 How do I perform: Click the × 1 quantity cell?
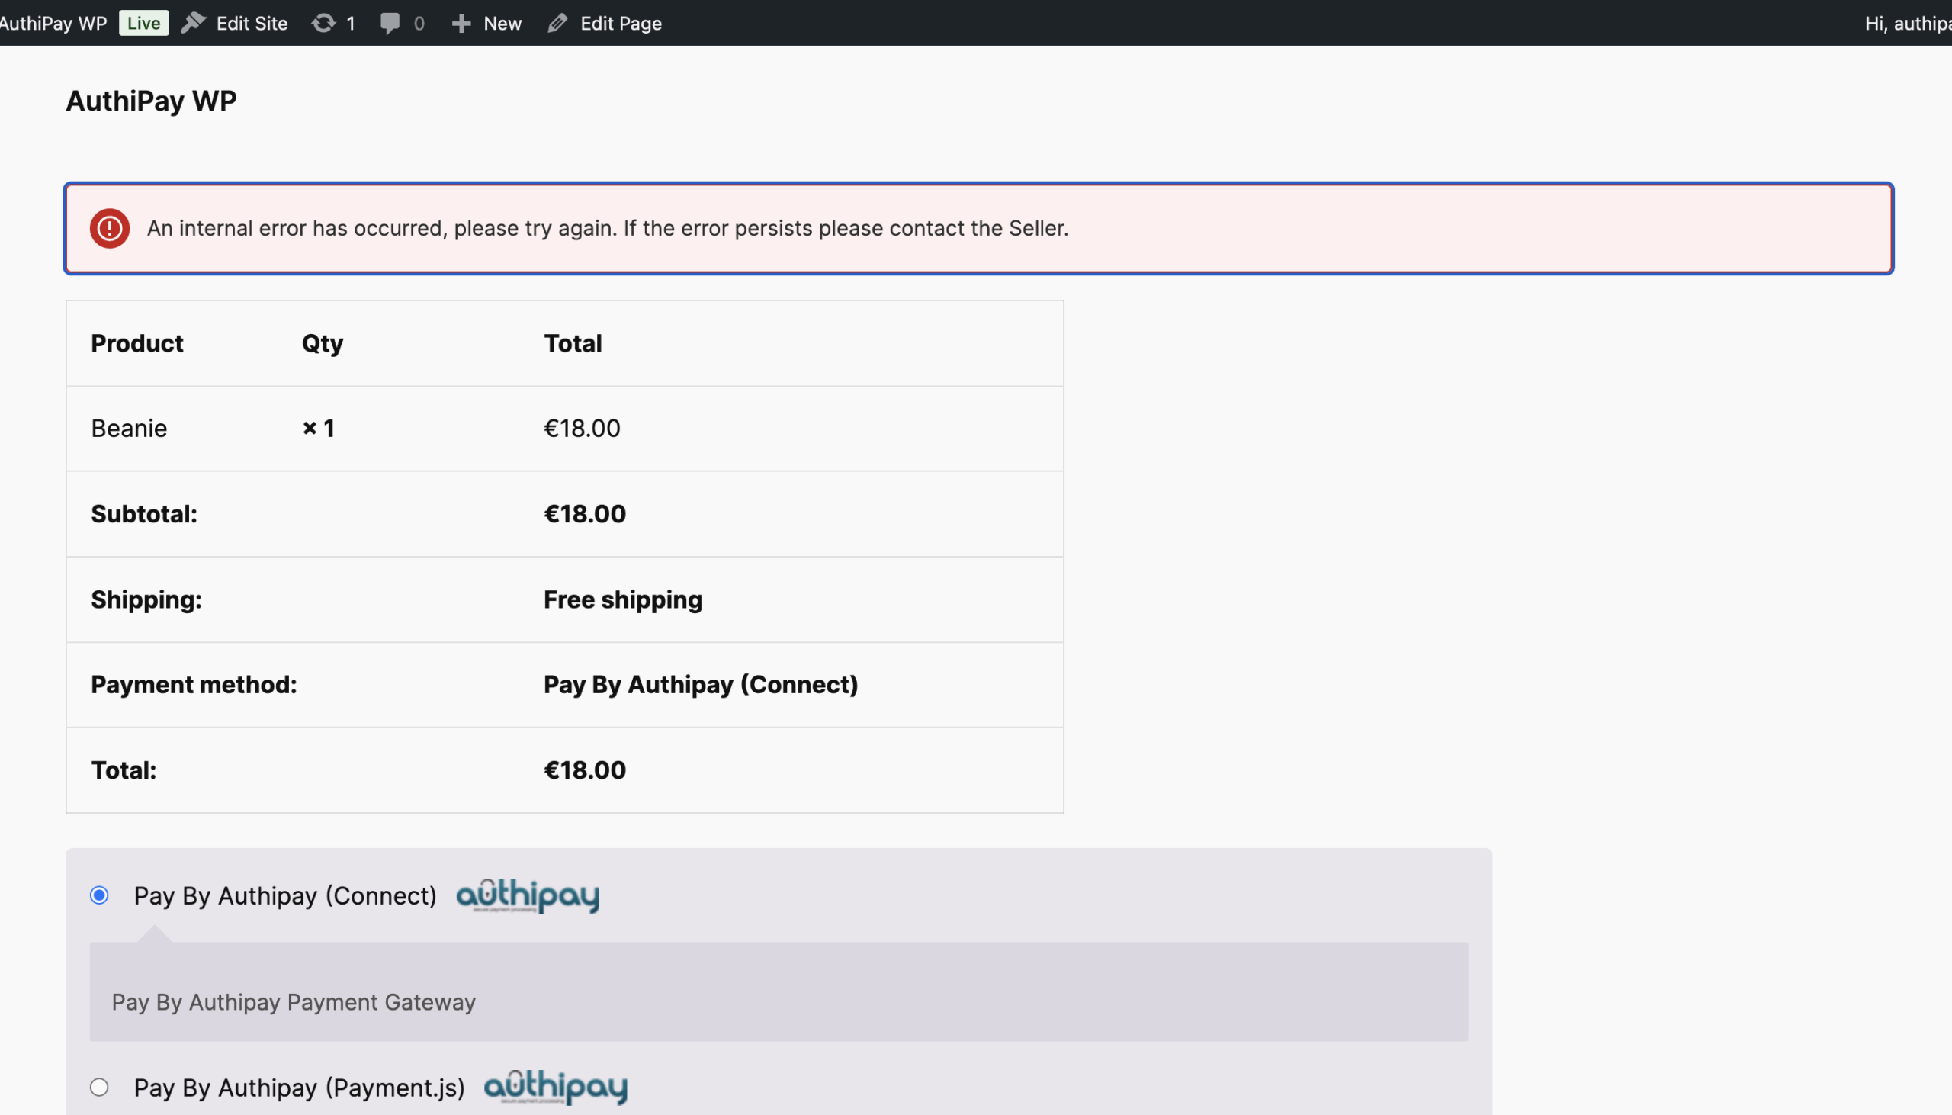tap(319, 428)
